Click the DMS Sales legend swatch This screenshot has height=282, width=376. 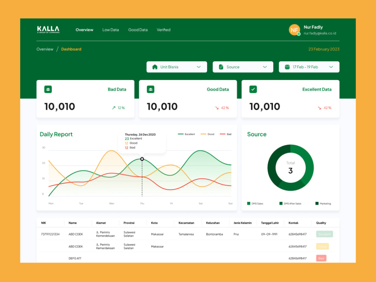point(249,203)
